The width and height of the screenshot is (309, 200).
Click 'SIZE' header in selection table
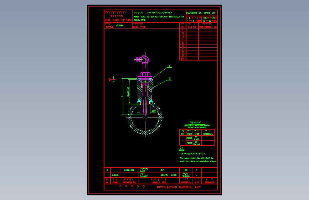(197, 134)
